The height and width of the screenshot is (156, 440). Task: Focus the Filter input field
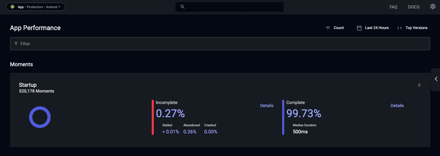pyautogui.click(x=220, y=44)
